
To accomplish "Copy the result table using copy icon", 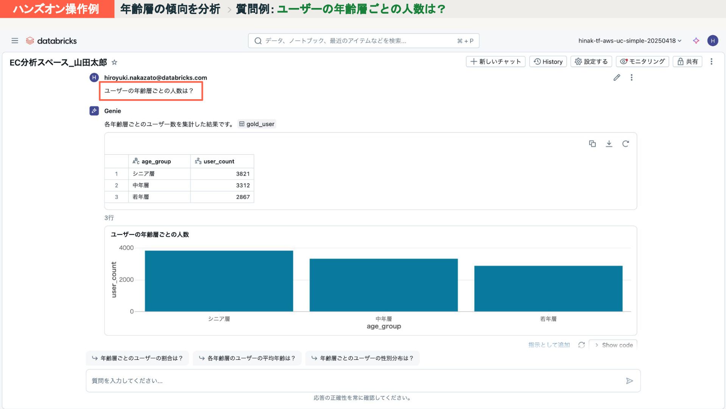I will click(592, 144).
